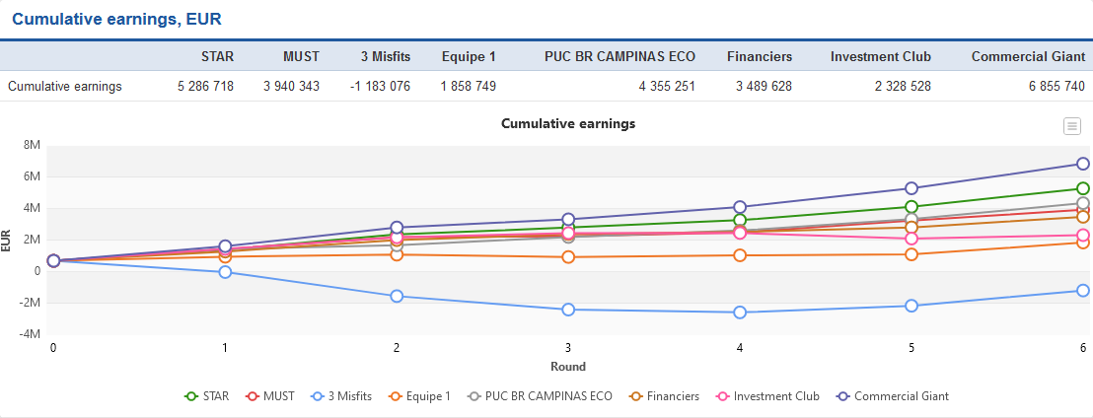Screen dimensions: 1093x418
Task: Toggle Investment Club legend entry
Action: (768, 396)
